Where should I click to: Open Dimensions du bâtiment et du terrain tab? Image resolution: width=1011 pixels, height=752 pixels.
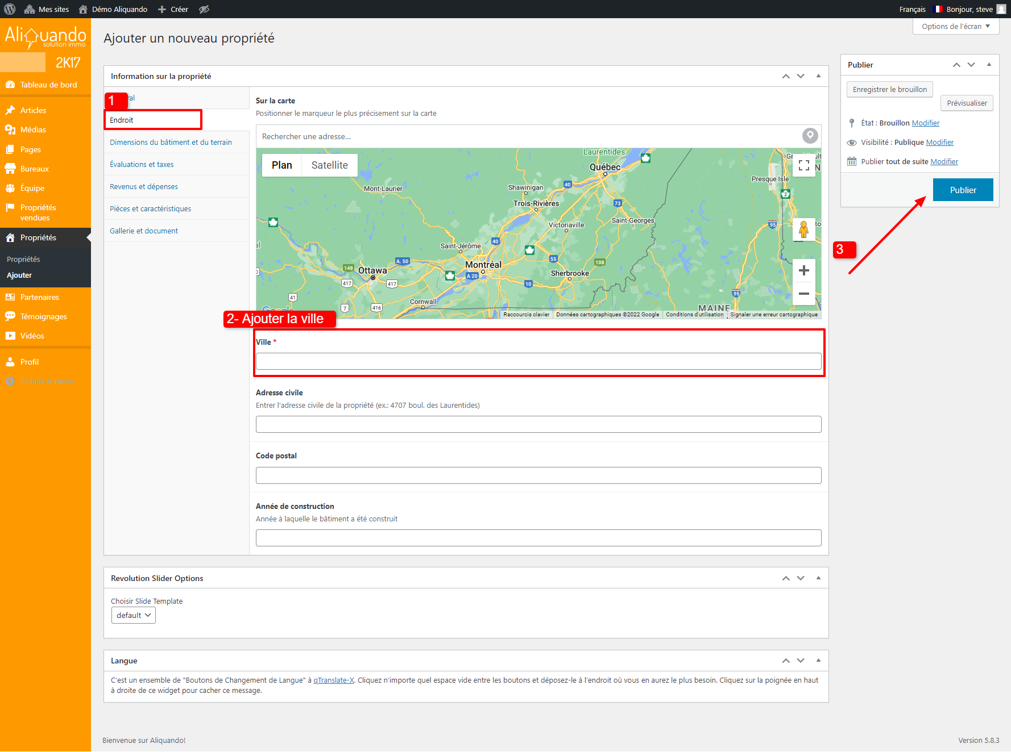click(x=176, y=142)
